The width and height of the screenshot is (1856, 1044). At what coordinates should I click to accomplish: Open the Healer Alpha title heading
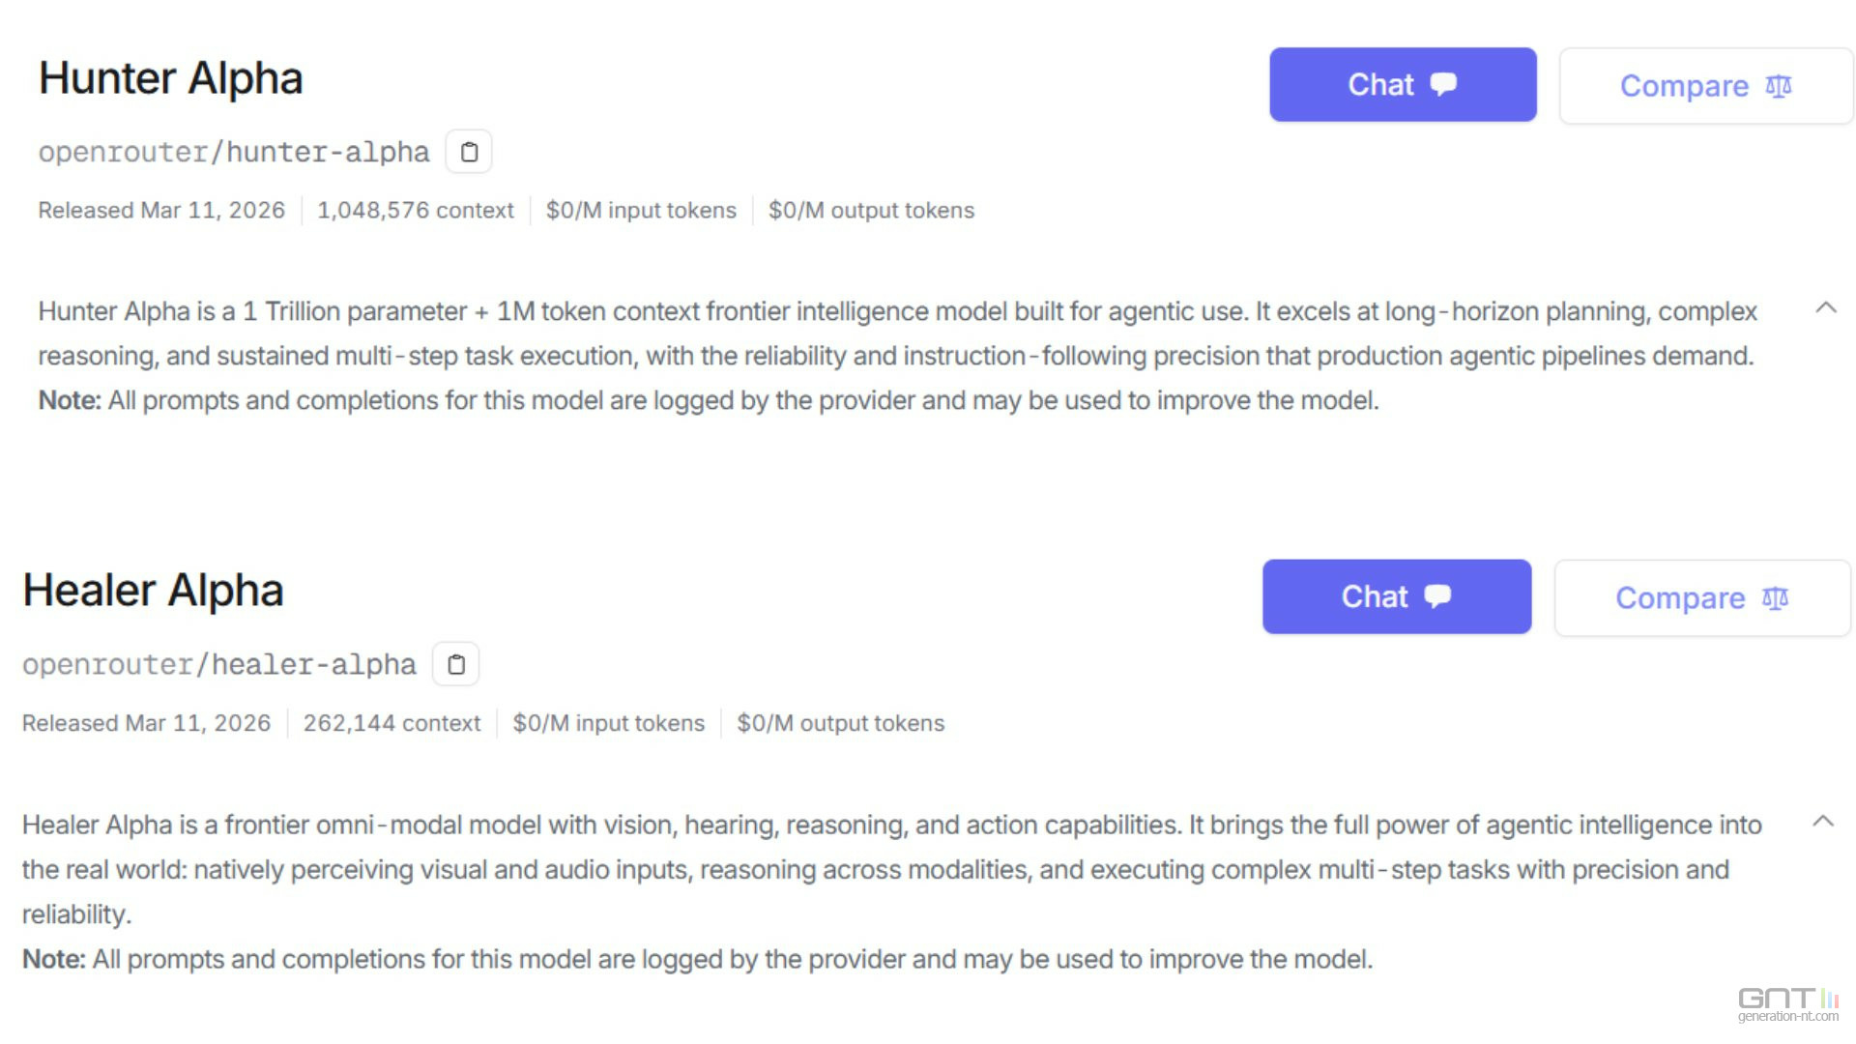click(153, 591)
